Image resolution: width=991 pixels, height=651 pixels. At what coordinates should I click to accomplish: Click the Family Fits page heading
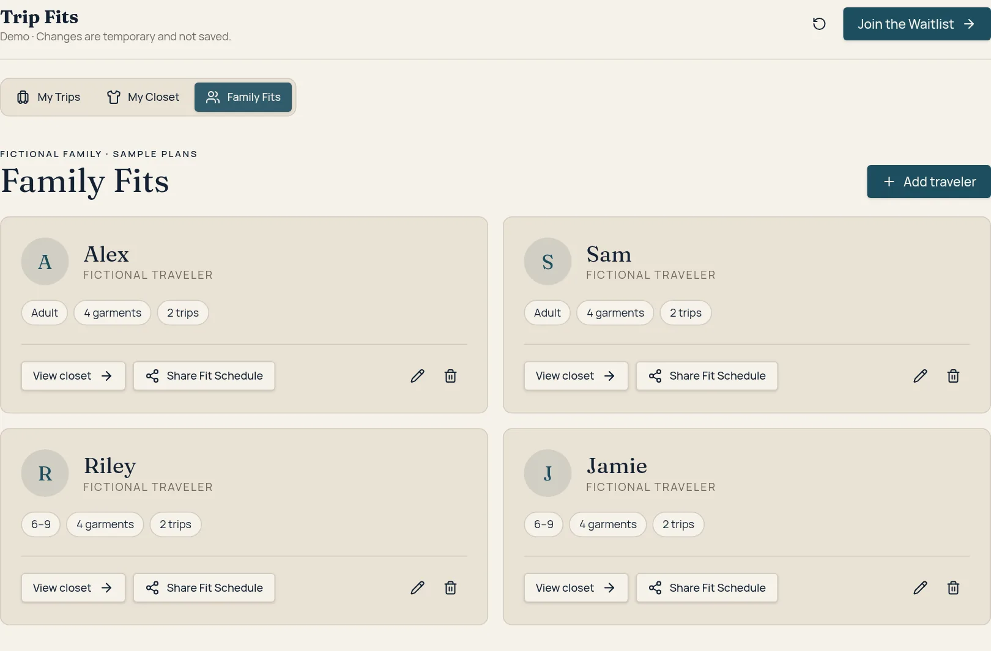point(84,182)
